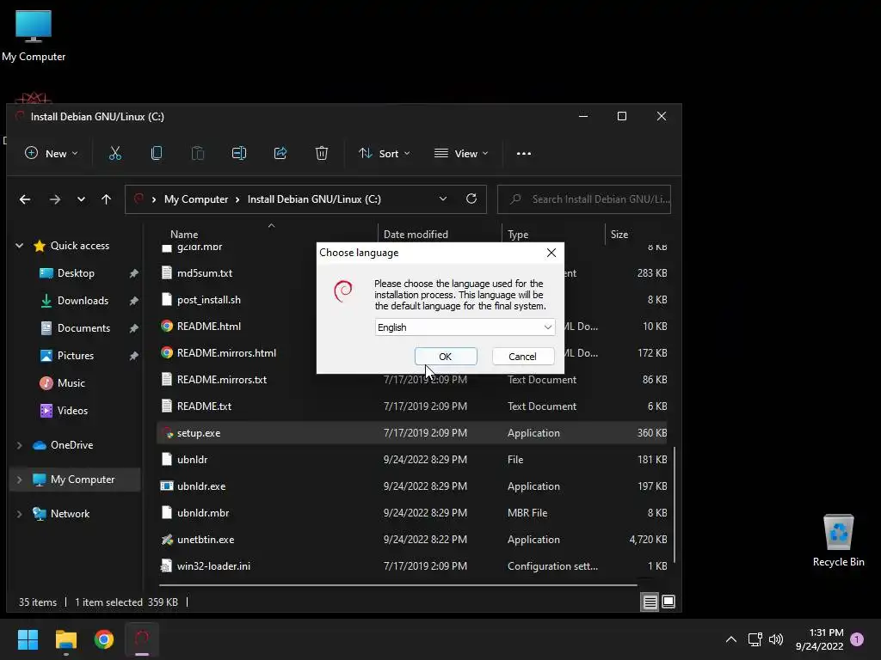Click the Cut scissors icon in toolbar

[x=115, y=153]
